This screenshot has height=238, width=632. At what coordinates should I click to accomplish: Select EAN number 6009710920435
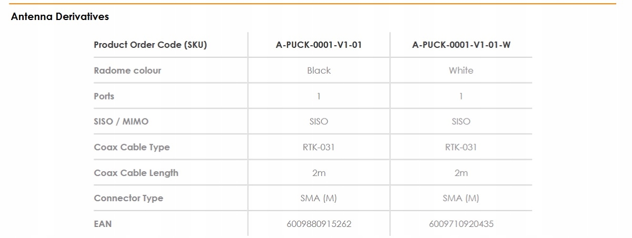point(461,224)
